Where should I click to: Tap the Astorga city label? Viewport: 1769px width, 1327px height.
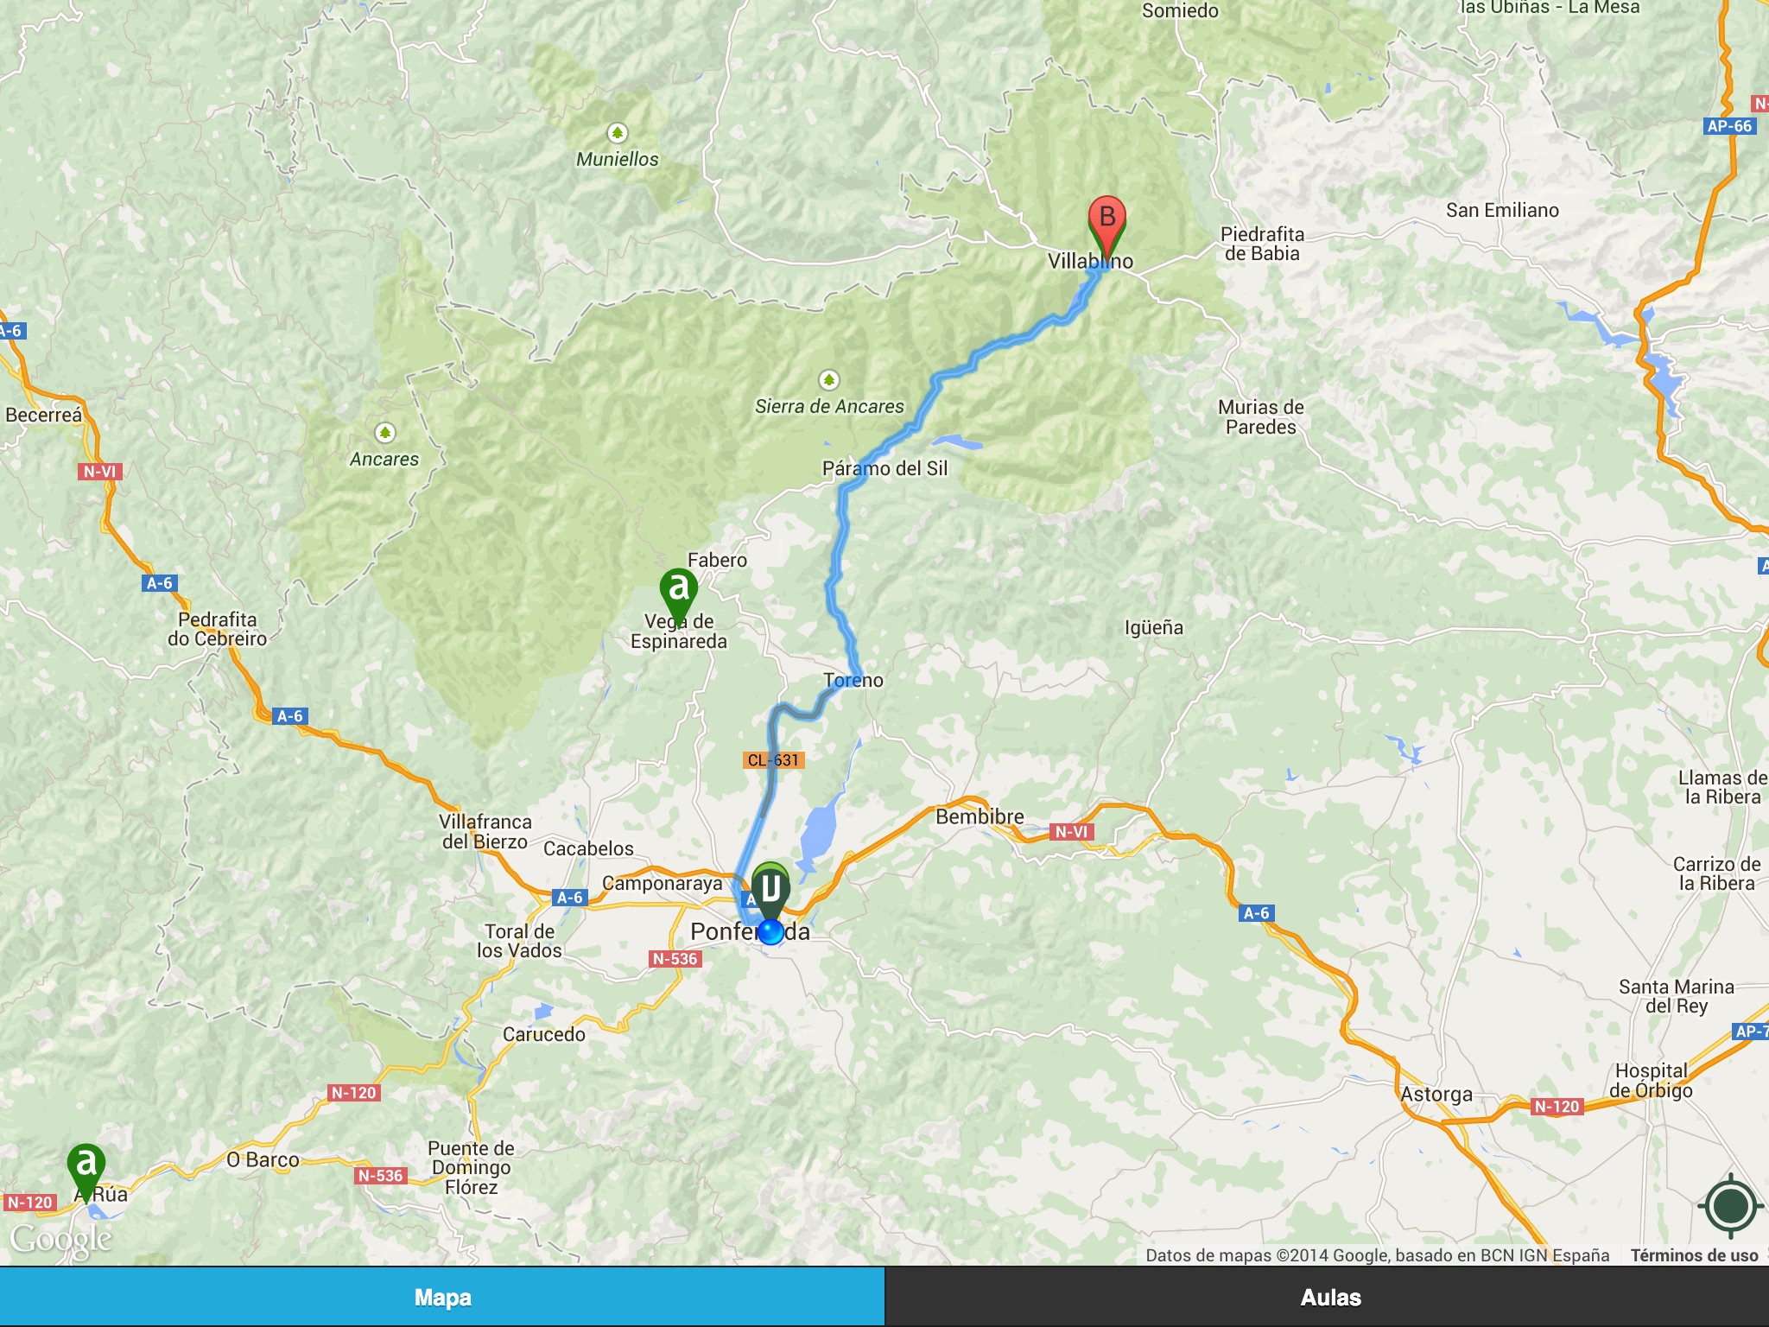point(1436,1095)
